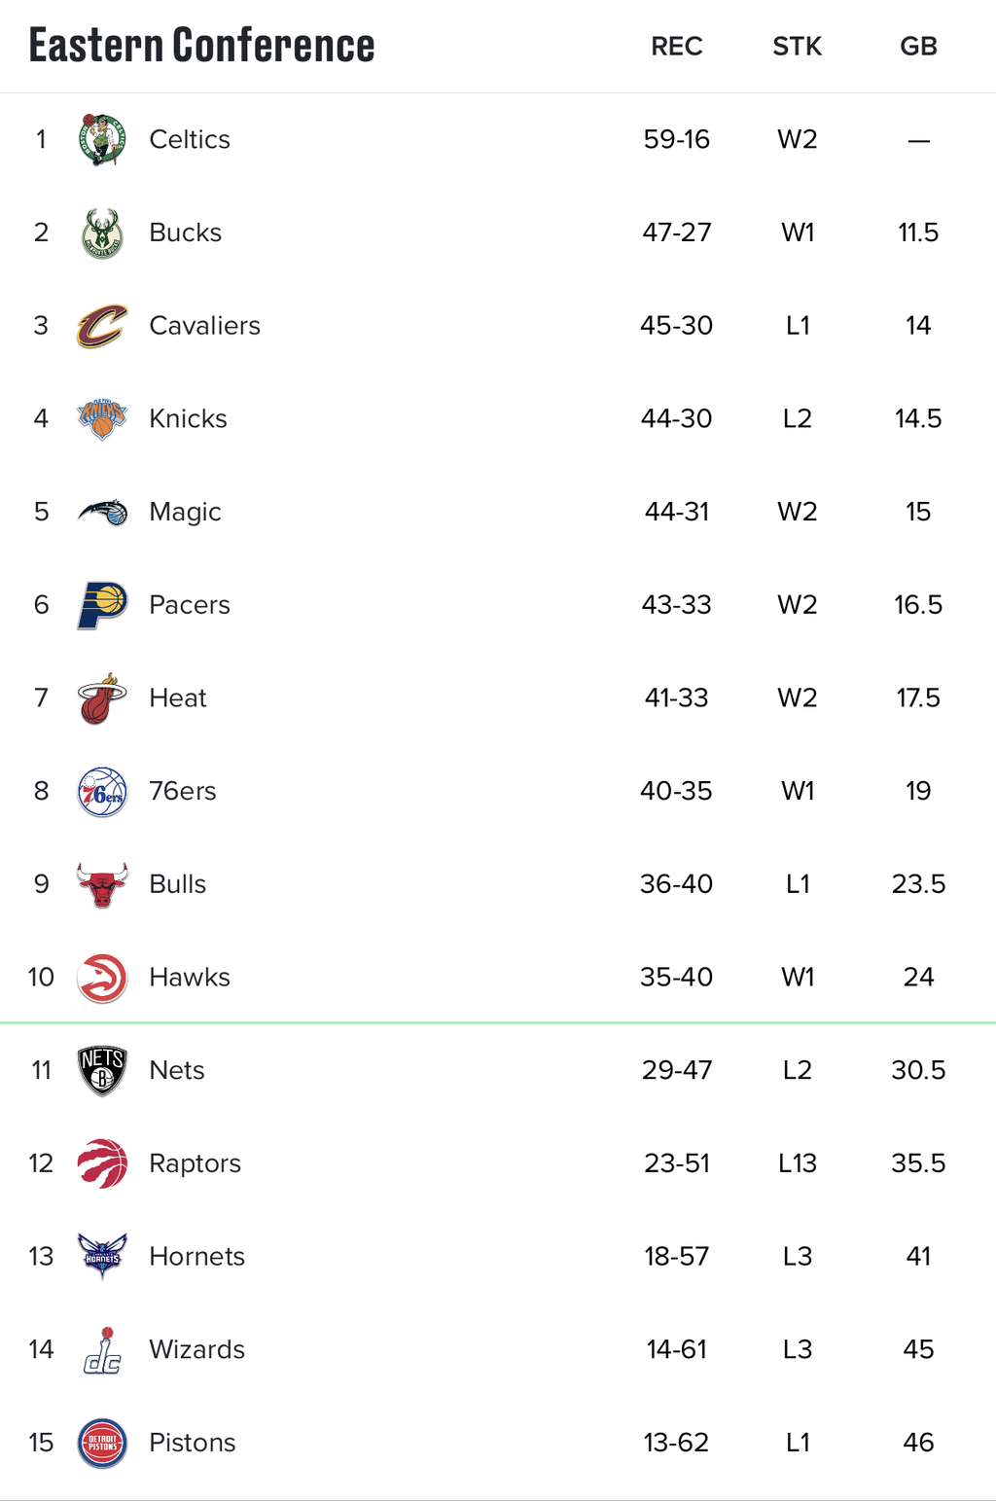The image size is (996, 1501).
Task: Sort by STK streak column header
Action: (797, 47)
